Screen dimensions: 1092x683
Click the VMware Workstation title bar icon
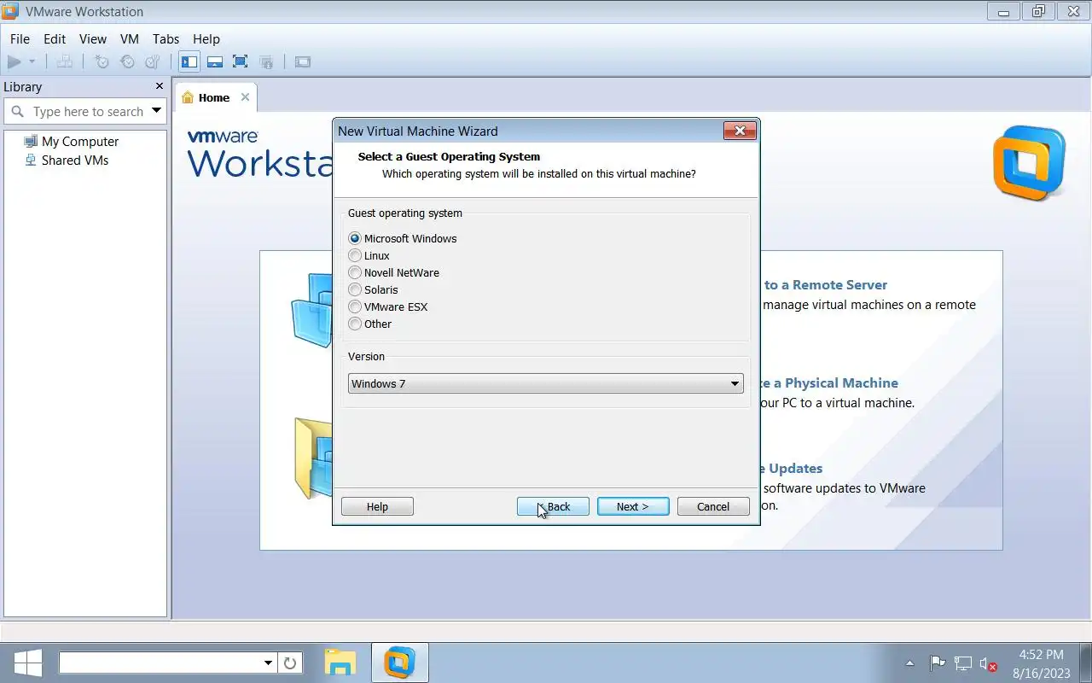(10, 11)
